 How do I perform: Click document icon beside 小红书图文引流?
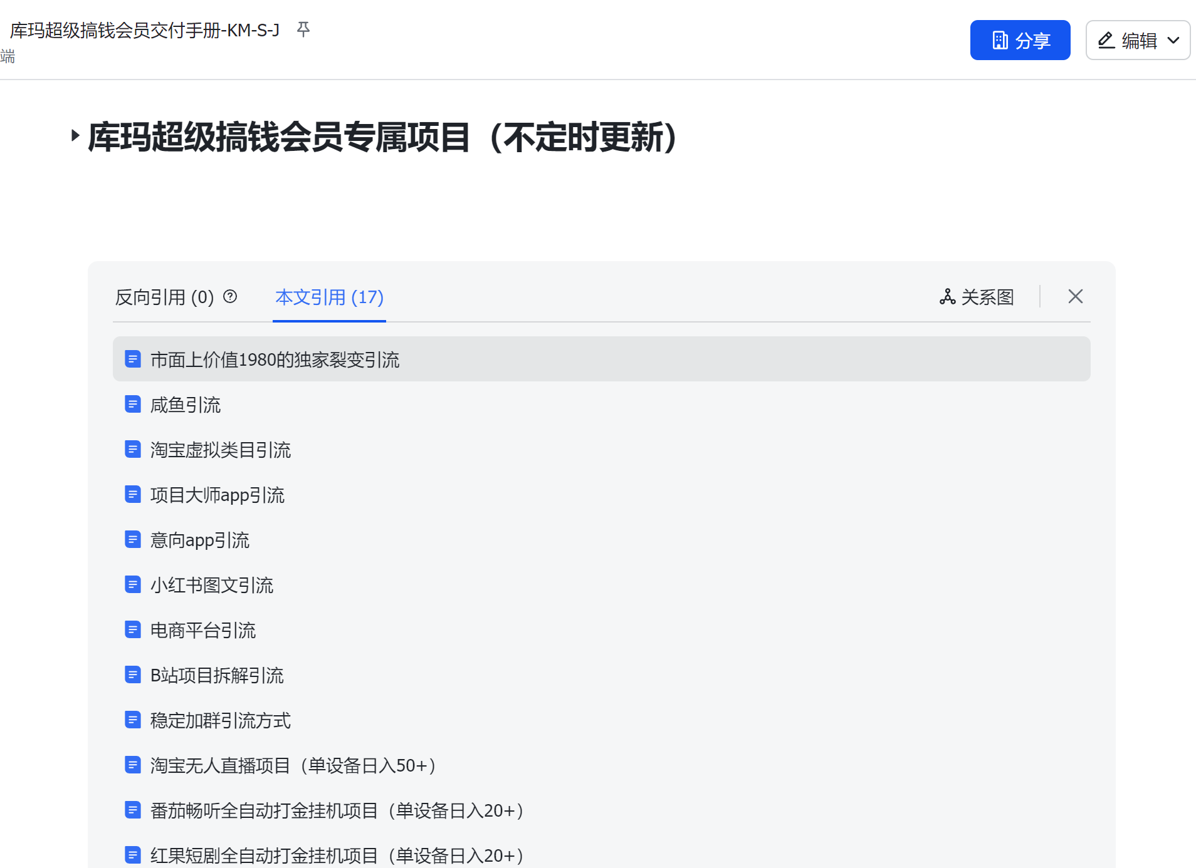pos(133,585)
